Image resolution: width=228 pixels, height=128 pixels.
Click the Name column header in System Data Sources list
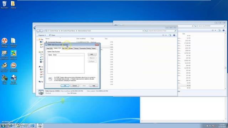[x=50, y=55]
